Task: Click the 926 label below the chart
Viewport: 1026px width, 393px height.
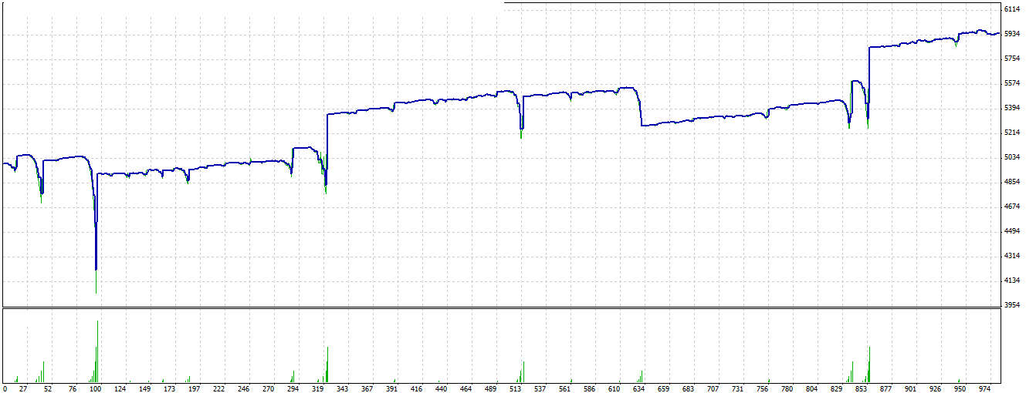Action: coord(935,388)
